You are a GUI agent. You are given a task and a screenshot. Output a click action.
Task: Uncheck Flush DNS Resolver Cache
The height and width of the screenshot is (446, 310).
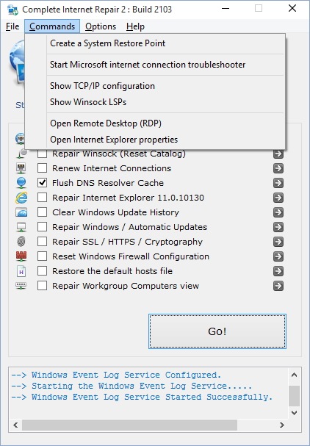(43, 183)
